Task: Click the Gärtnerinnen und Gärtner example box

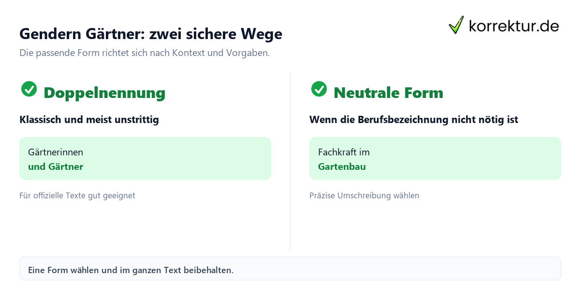Action: click(145, 158)
